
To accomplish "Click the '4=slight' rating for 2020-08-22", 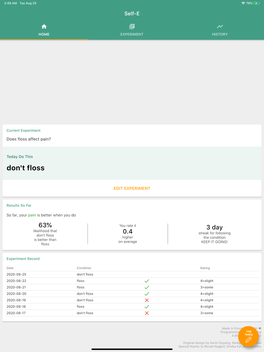I will point(207,281).
